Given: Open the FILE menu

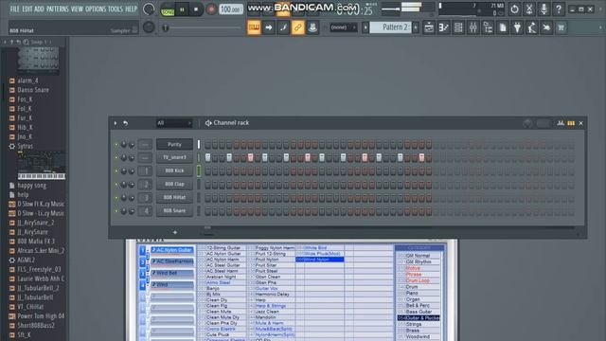Looking at the screenshot, I should 15,9.
